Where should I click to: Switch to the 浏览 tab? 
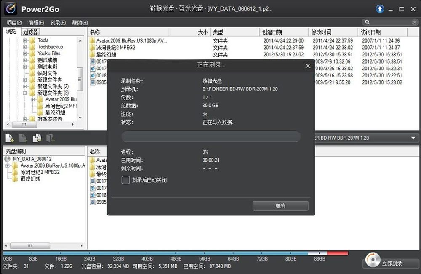(11, 32)
